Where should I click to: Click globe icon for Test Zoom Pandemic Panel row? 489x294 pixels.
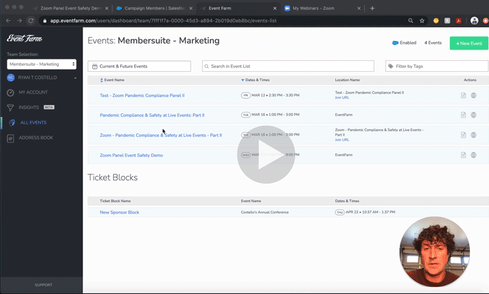pyautogui.click(x=474, y=96)
